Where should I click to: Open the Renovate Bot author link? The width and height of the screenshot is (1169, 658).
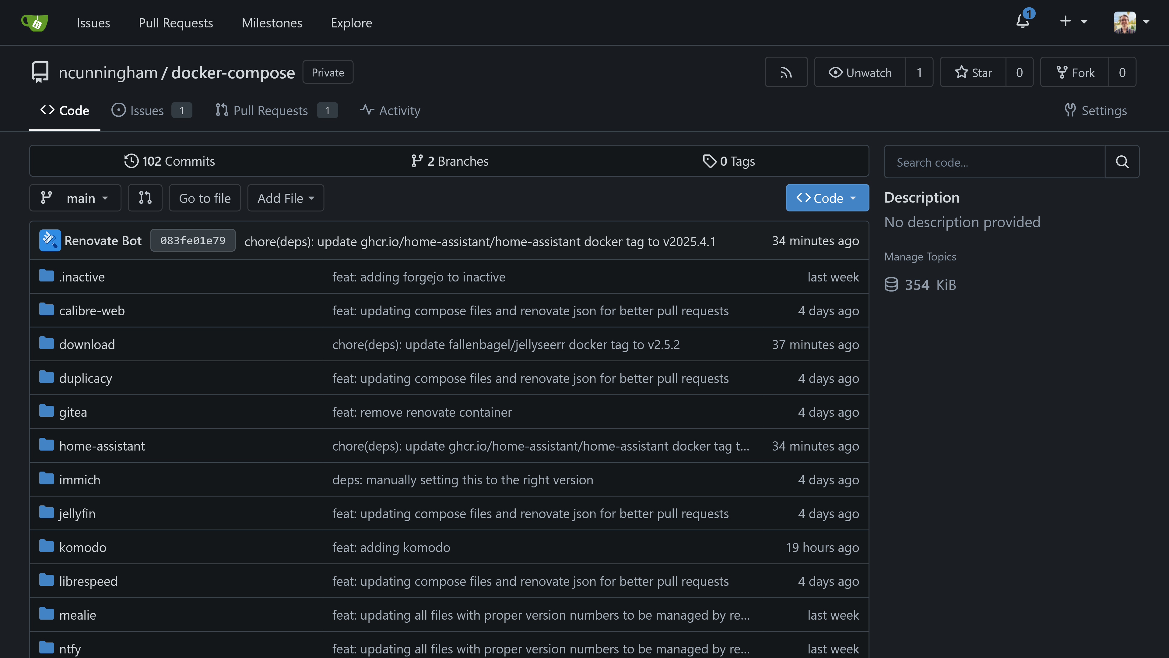[103, 241]
